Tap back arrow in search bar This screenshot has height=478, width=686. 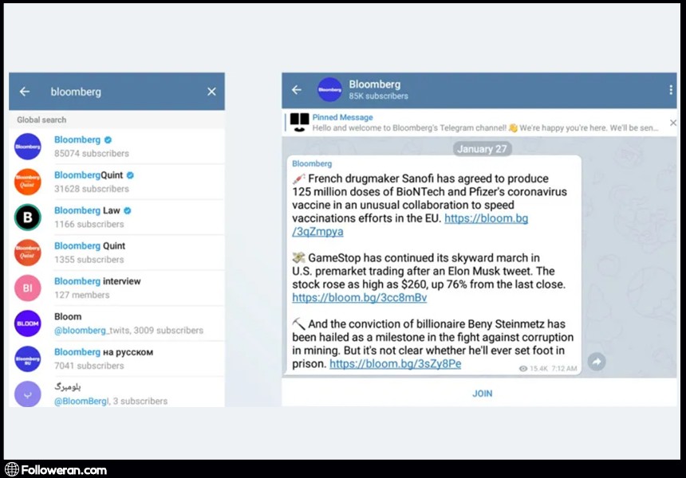(25, 92)
